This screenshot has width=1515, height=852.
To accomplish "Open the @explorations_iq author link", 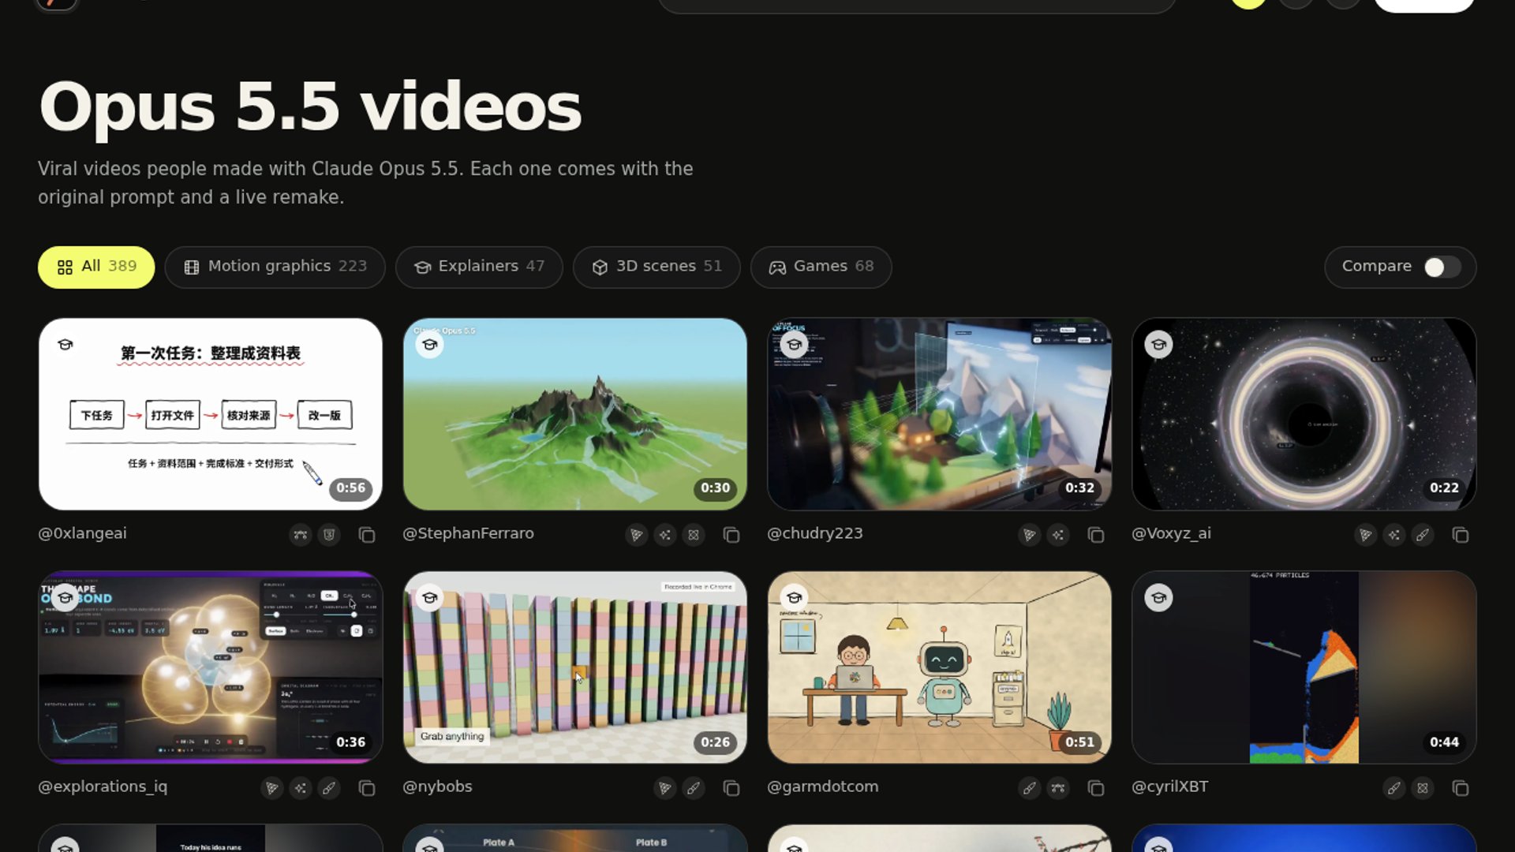I will [x=103, y=787].
